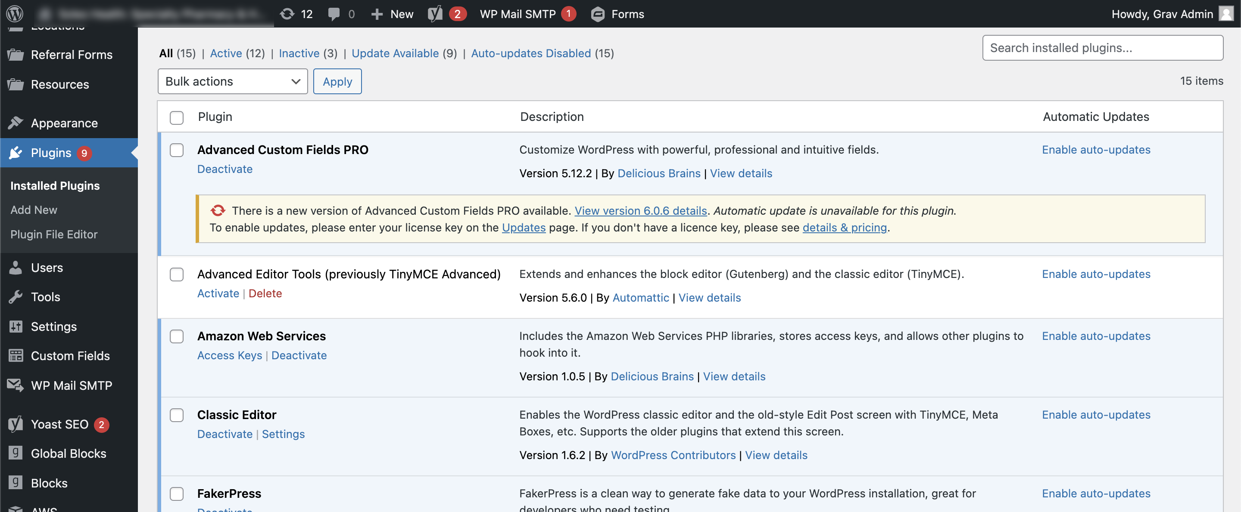Click the Referral Forms folder icon
Image resolution: width=1241 pixels, height=512 pixels.
[16, 55]
